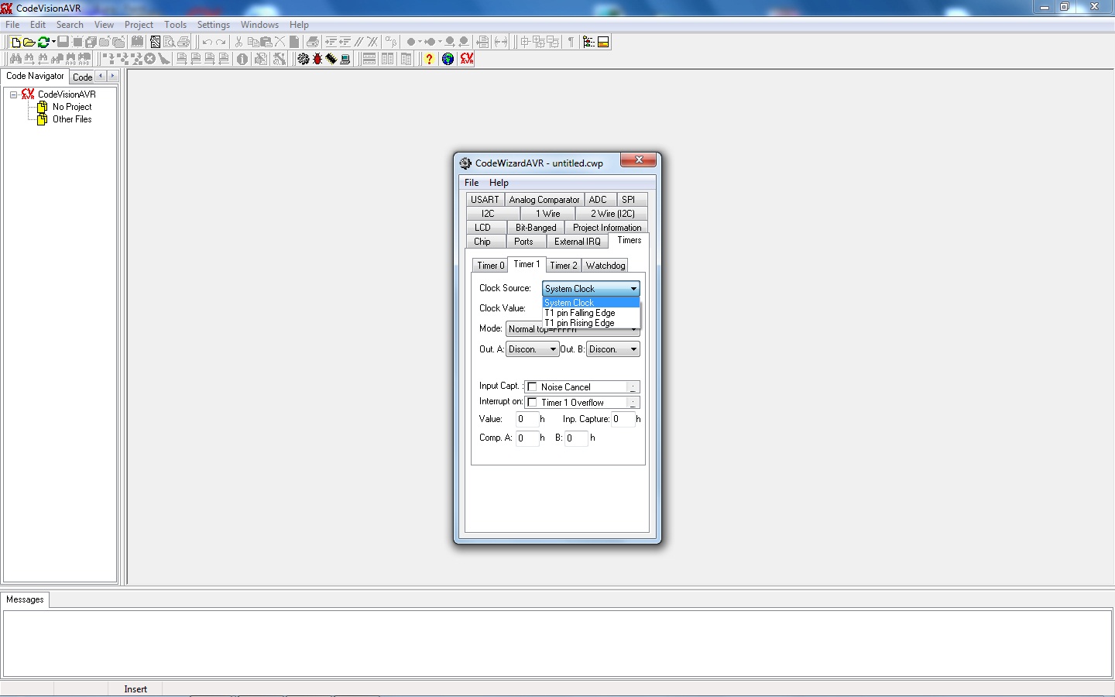This screenshot has width=1115, height=697.
Task: Open the Project menu in menu bar
Action: [x=139, y=25]
